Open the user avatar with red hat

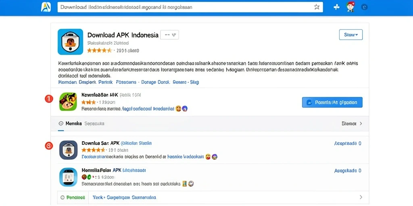tap(350, 7)
